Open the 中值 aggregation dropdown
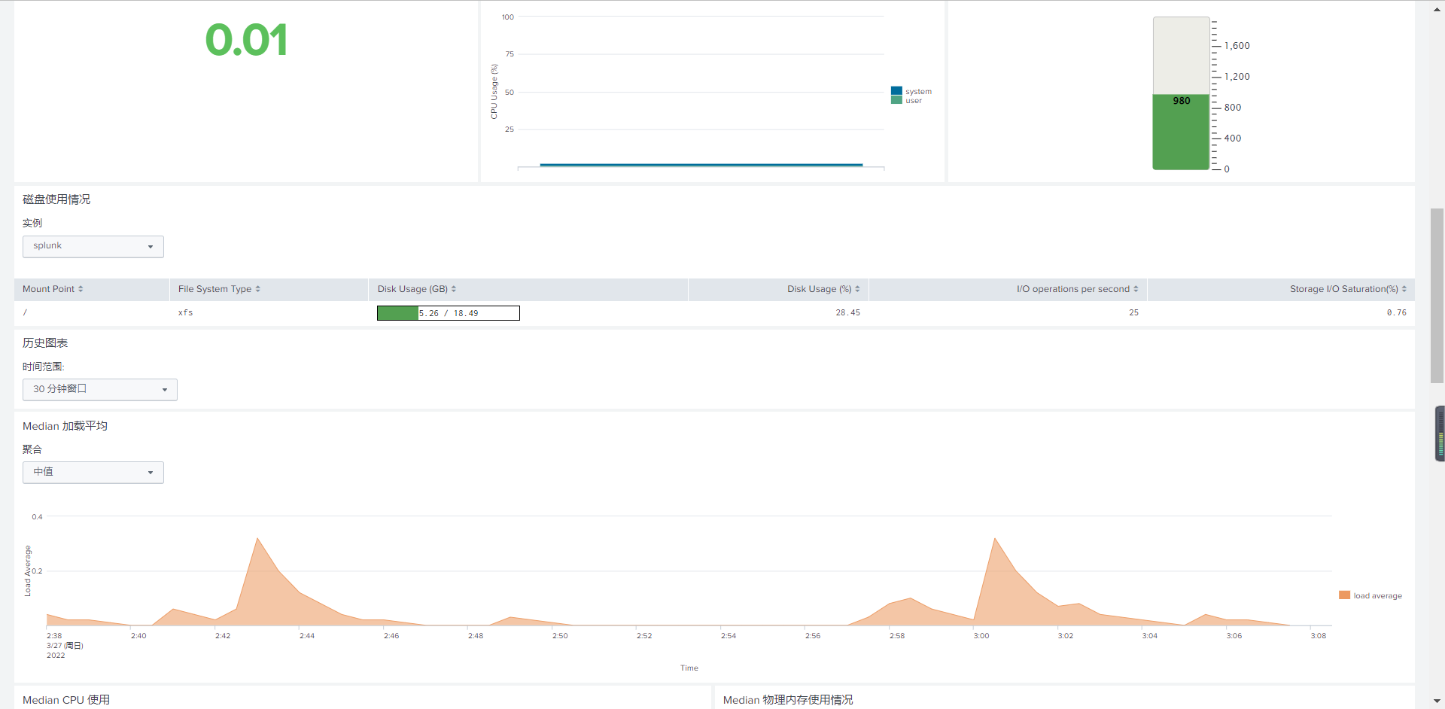 [93, 472]
